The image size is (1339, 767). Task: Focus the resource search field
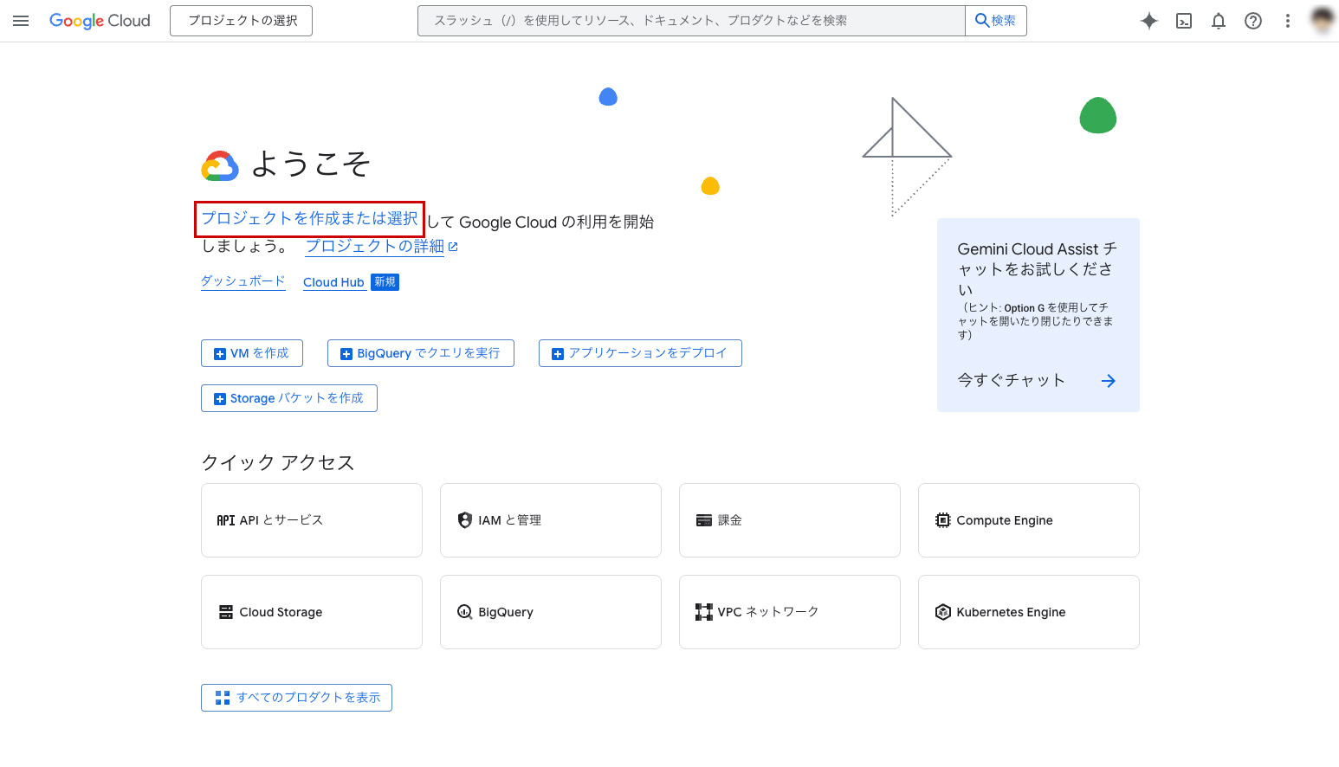(691, 21)
